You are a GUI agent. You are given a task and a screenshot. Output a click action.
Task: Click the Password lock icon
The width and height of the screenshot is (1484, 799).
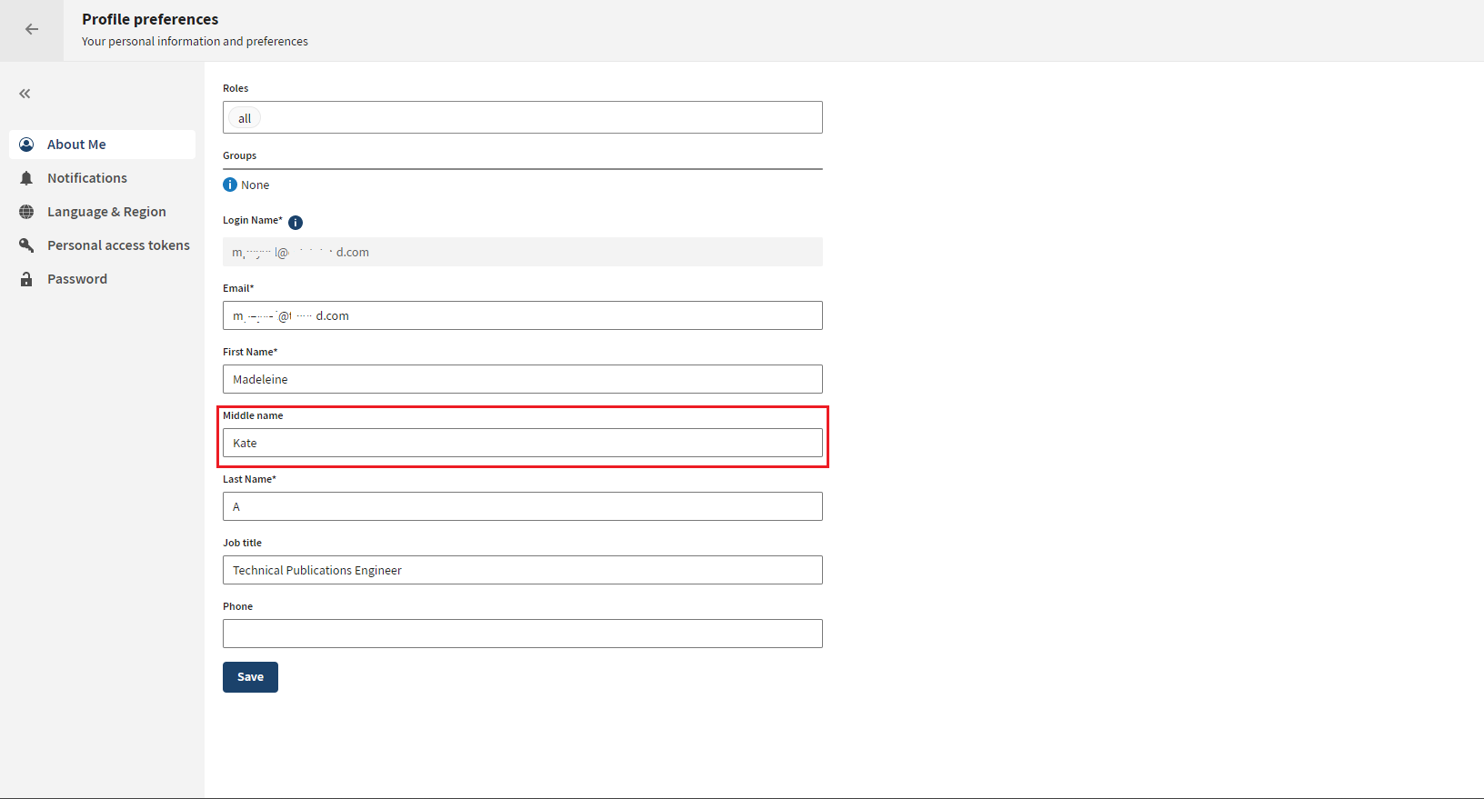tap(26, 279)
